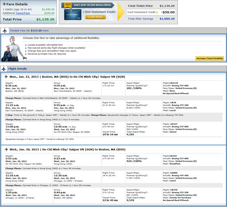
Task: Click flight number UA116
Action: click(173, 156)
